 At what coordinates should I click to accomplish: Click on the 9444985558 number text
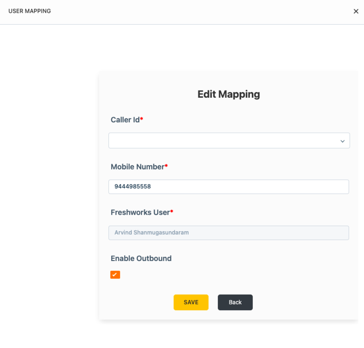133,187
